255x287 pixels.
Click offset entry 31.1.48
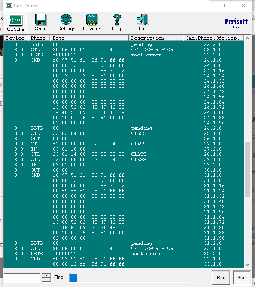pyautogui.click(x=214, y=207)
